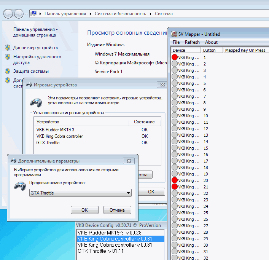This screenshot has width=269, height=260.
Task: Click OK in the Игровые устройства dialog
Action: [151, 192]
